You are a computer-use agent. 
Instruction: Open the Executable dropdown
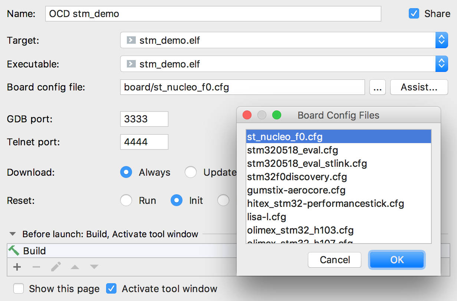click(441, 64)
